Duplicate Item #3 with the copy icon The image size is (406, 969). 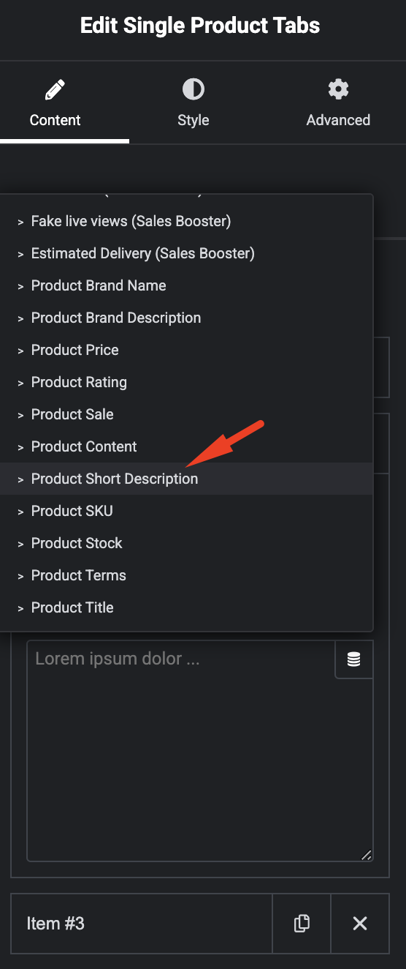tap(302, 924)
